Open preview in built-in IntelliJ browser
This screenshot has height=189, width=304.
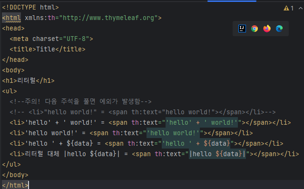242,29
